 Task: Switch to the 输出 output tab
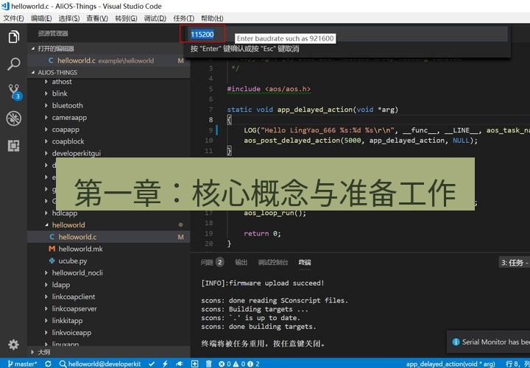pos(241,262)
